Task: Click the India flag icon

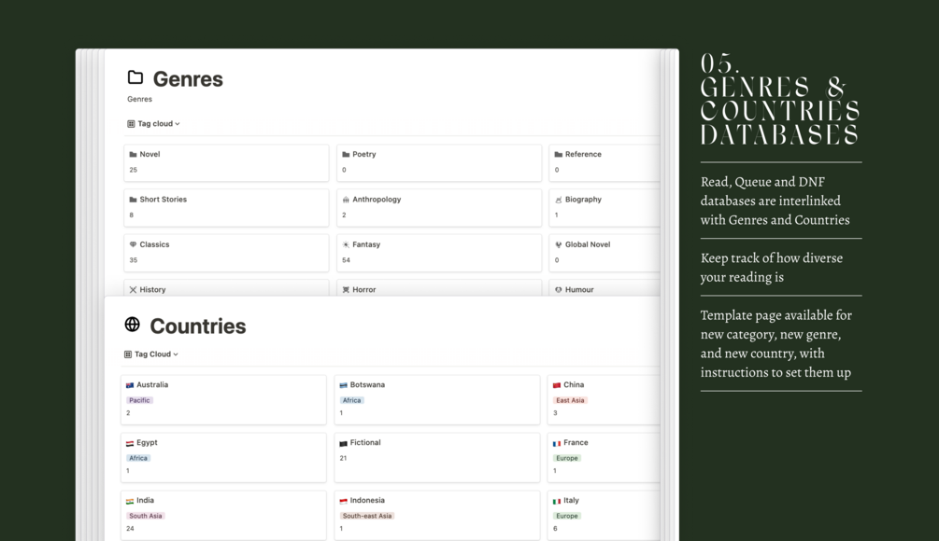Action: pyautogui.click(x=130, y=501)
